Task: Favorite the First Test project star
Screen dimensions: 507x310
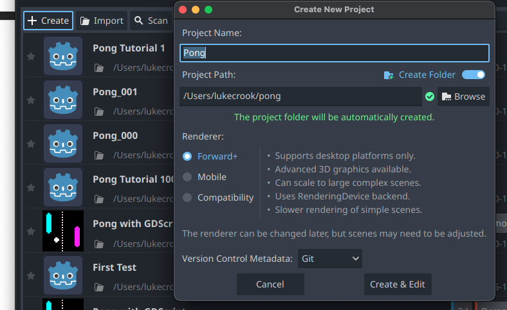Action: (x=31, y=275)
